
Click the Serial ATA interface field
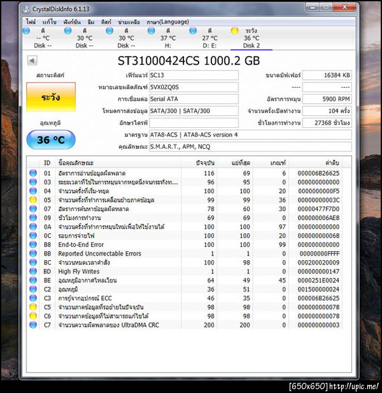(x=194, y=99)
